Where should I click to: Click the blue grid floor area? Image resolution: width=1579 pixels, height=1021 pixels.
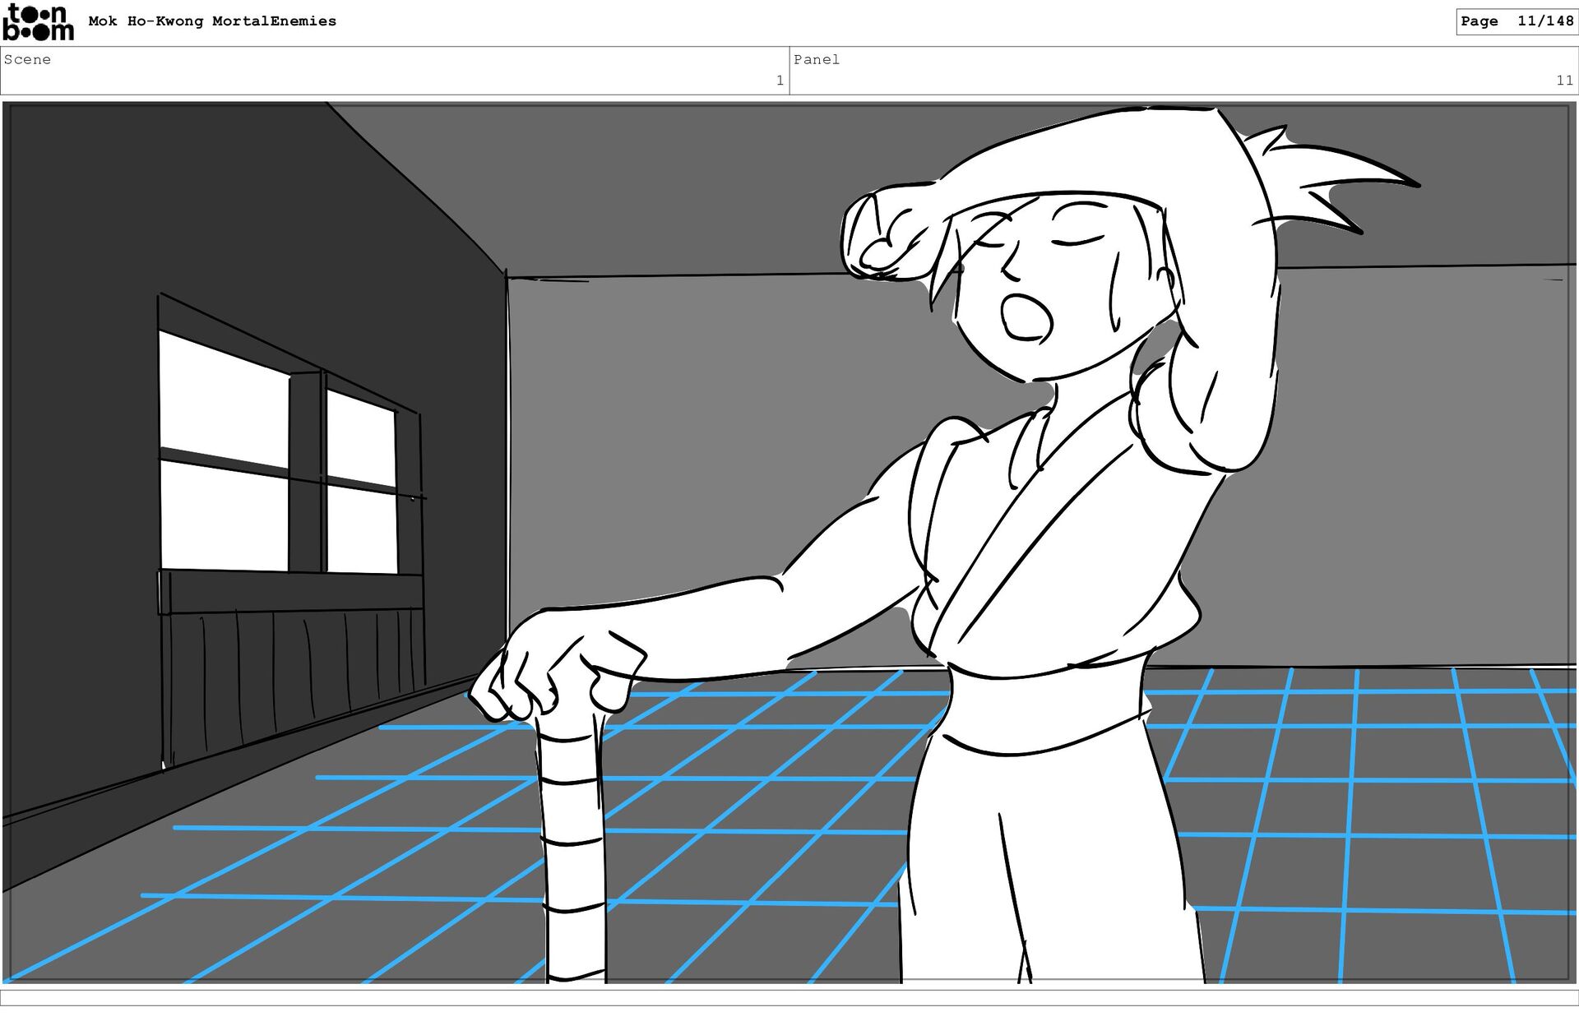click(x=740, y=822)
